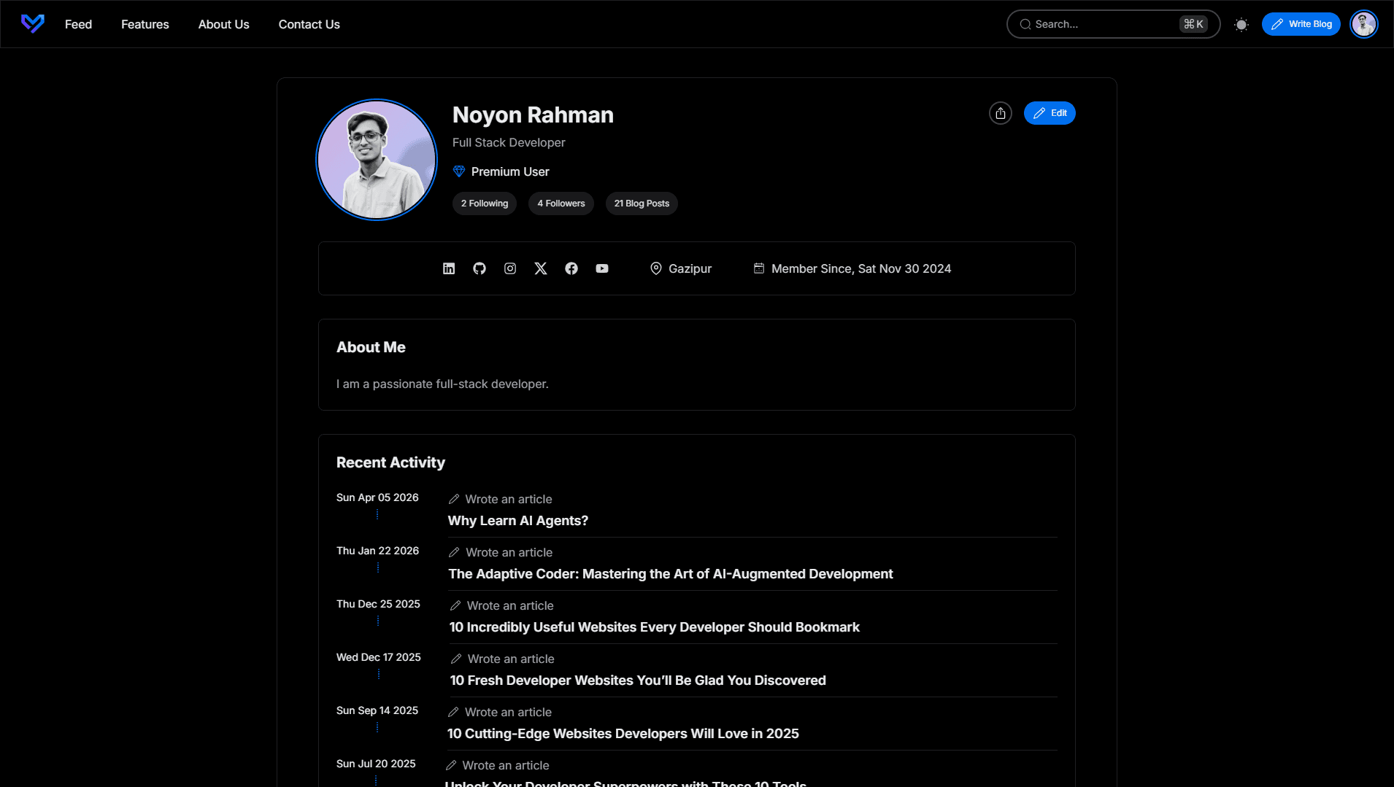
Task: View the 4 Followers list
Action: [561, 203]
